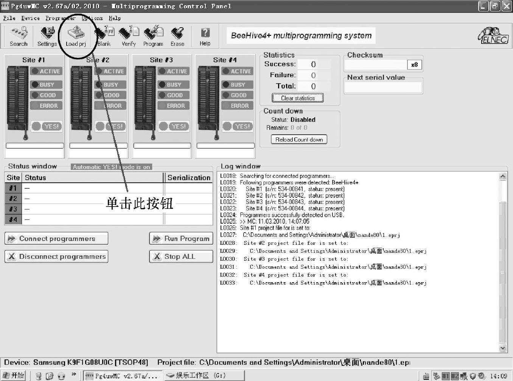513x381 pixels.
Task: Click the Site #4 ZIF socket image
Action: click(208, 103)
